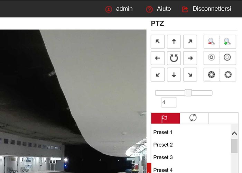Zoom out with the minus magnifier
This screenshot has height=173, width=242.
point(211,42)
